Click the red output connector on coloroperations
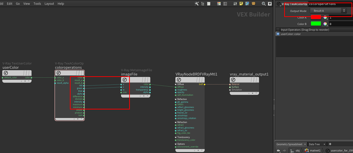This screenshot has height=153, width=353. pyautogui.click(x=84, y=85)
